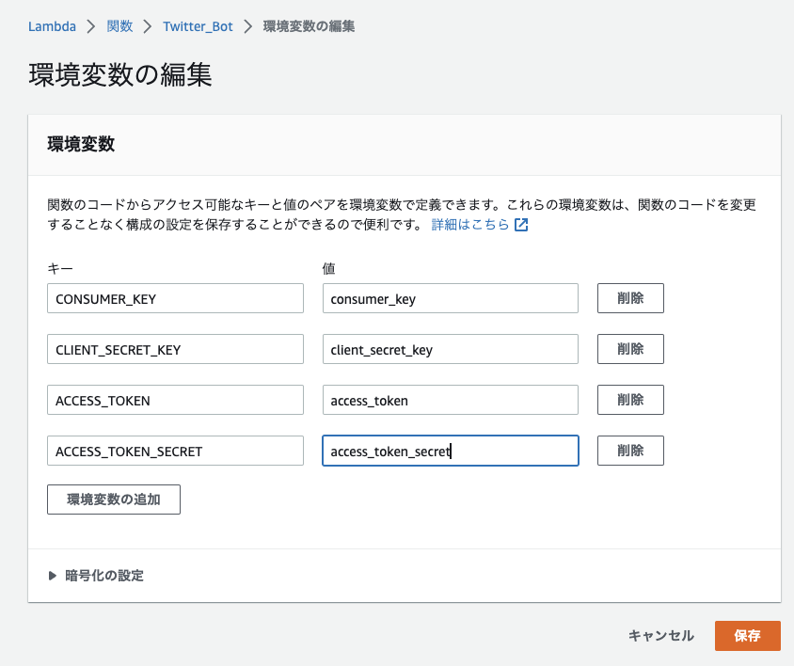
Task: Delete the CONSUMER_KEY variable row
Action: coord(630,298)
